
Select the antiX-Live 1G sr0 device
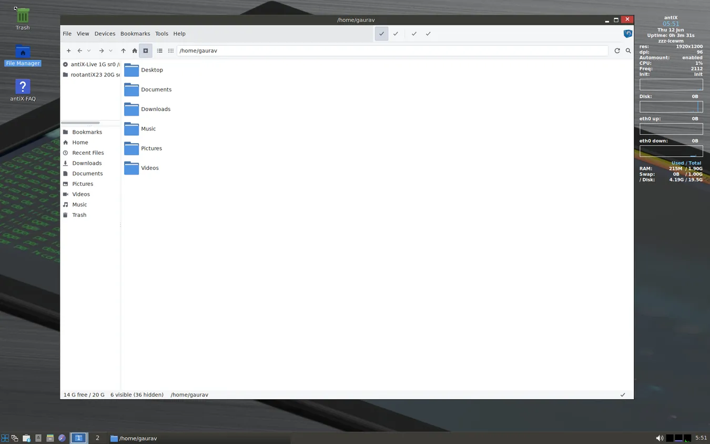coord(90,64)
